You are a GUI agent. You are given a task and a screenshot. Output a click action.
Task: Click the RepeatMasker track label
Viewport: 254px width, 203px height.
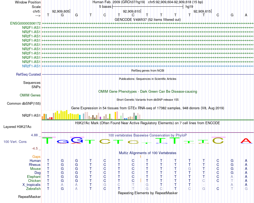29,197
